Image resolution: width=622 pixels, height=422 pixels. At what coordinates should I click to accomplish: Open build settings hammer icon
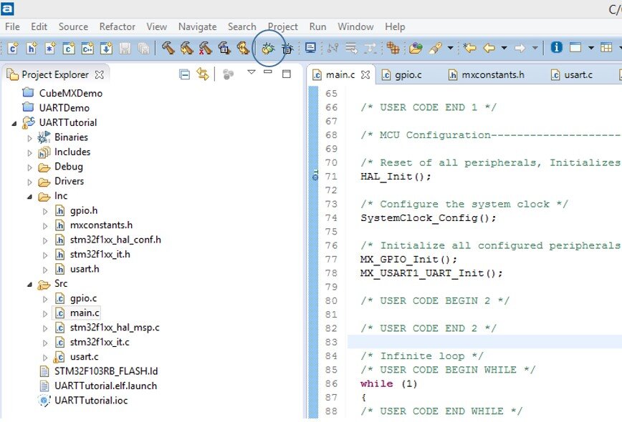tap(224, 48)
